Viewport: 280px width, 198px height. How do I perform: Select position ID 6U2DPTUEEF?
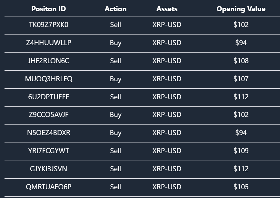coord(48,97)
